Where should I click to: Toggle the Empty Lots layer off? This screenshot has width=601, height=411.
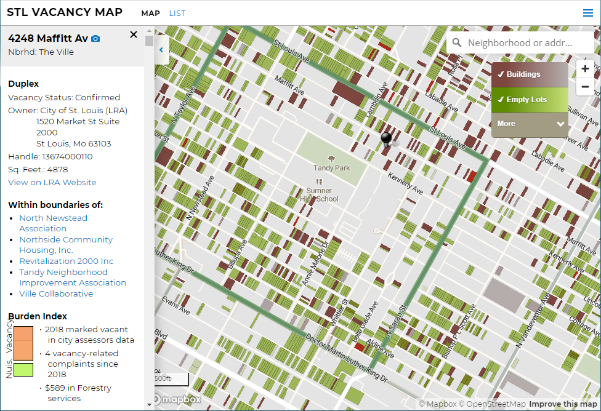pyautogui.click(x=530, y=100)
